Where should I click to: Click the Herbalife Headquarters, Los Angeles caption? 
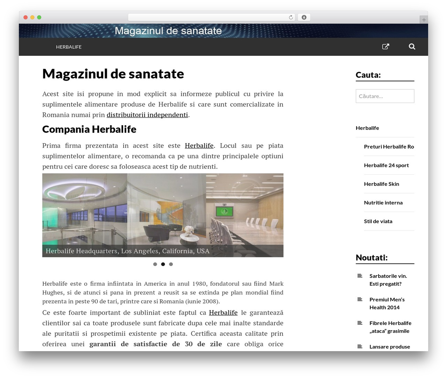coord(127,251)
